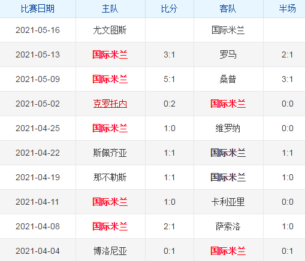The height and width of the screenshot is (261, 305).
Task: Click score 1:1 in 那不勒斯 row
Action: pos(170,177)
